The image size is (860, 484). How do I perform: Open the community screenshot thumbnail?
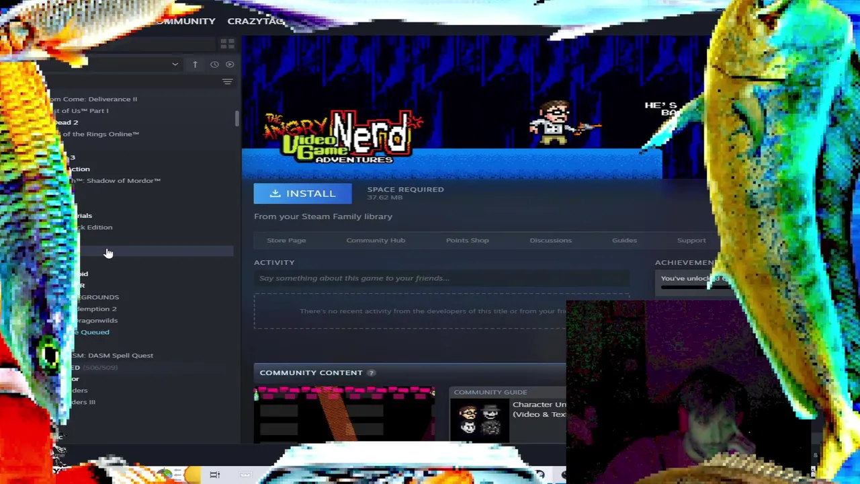[344, 414]
